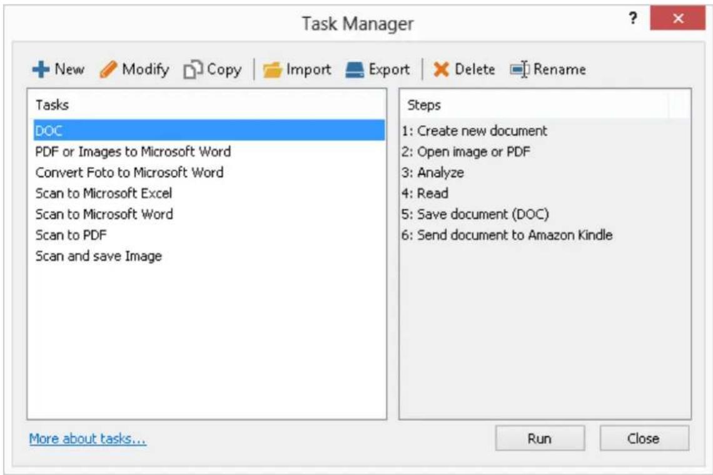Open the More about tasks link

point(88,439)
